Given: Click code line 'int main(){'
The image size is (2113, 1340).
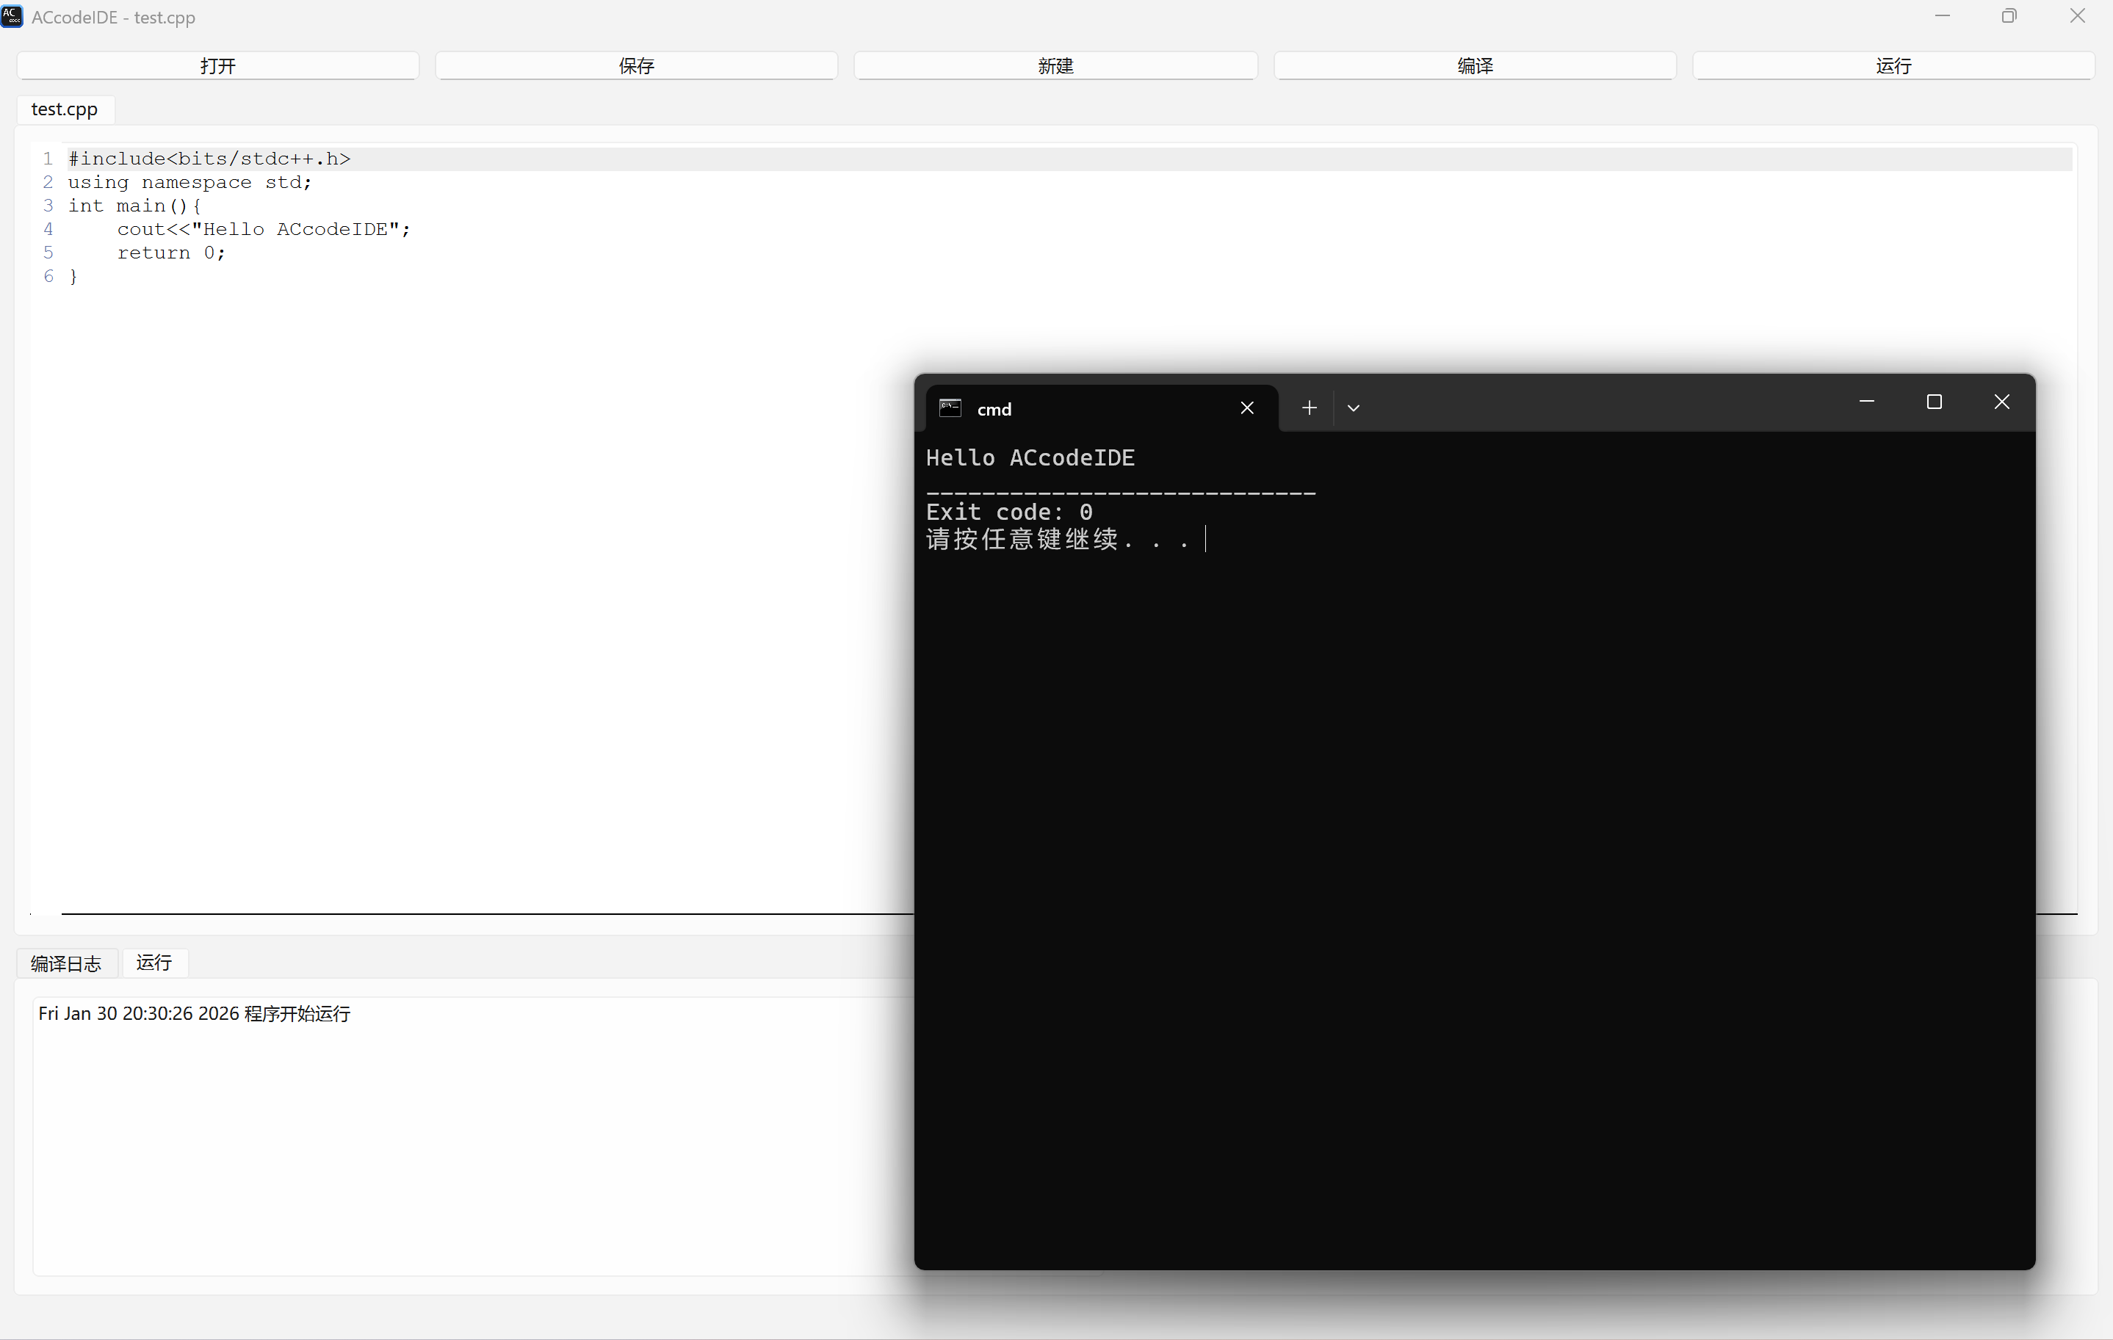Looking at the screenshot, I should click(135, 206).
